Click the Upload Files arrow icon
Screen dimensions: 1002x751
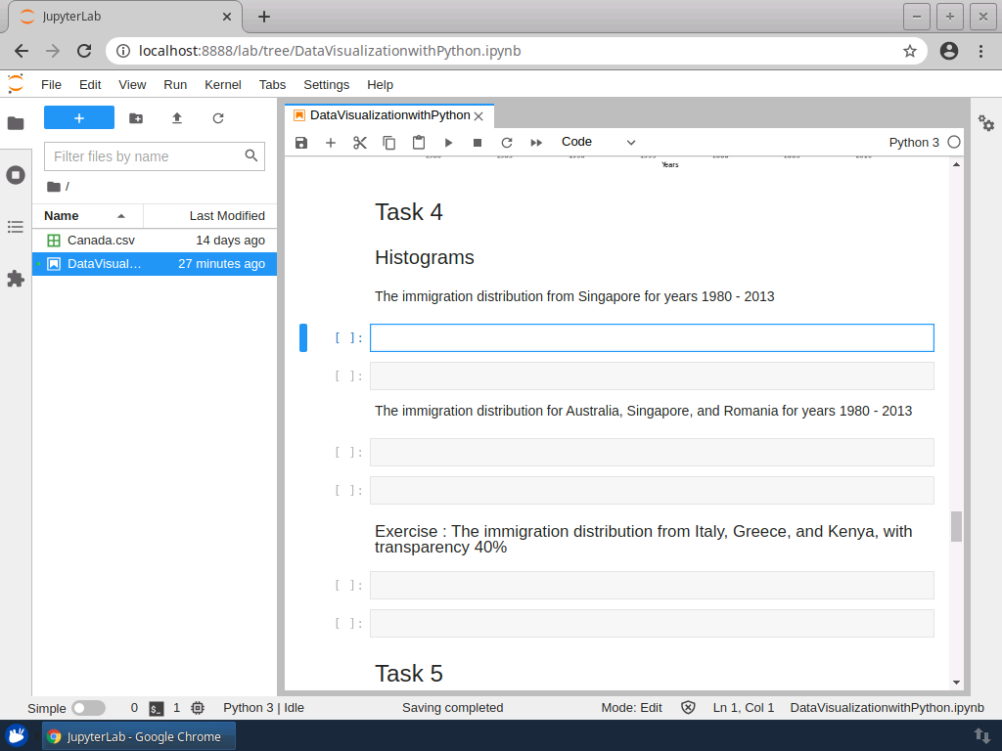pyautogui.click(x=177, y=118)
